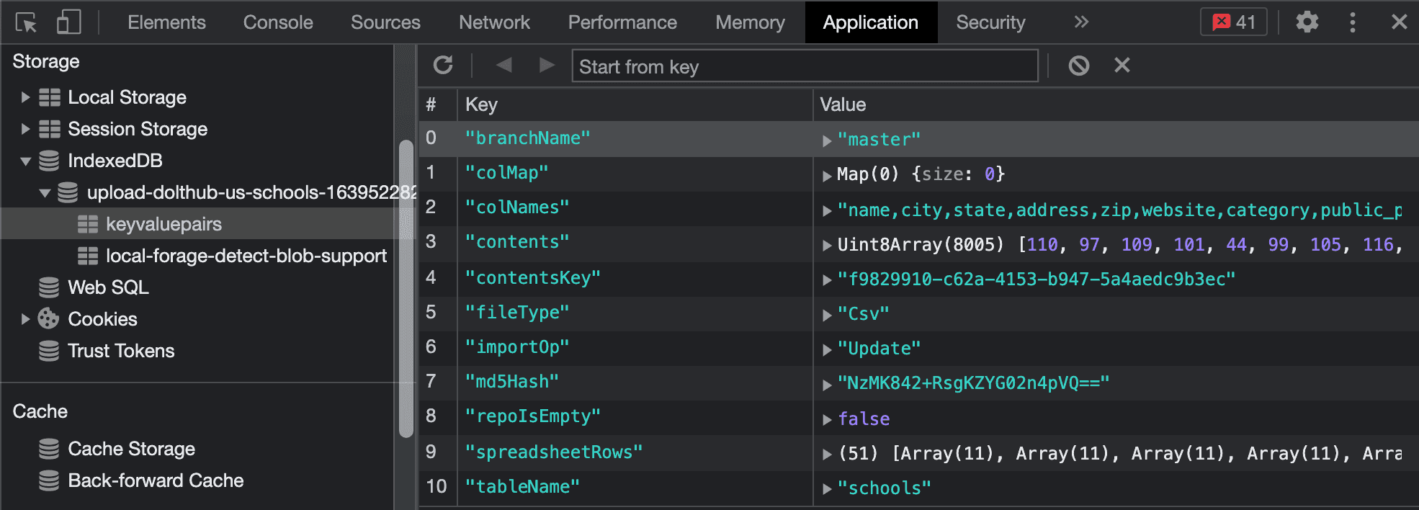This screenshot has height=510, width=1419.
Task: Expand the Session Storage tree node
Action: click(25, 129)
